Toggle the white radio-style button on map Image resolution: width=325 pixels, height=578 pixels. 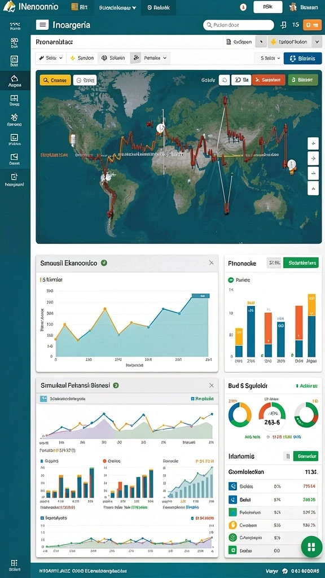point(85,80)
